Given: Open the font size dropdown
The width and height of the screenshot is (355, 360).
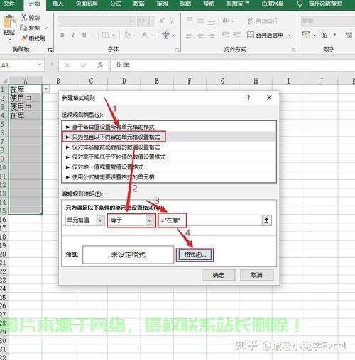Looking at the screenshot, I should 152,21.
